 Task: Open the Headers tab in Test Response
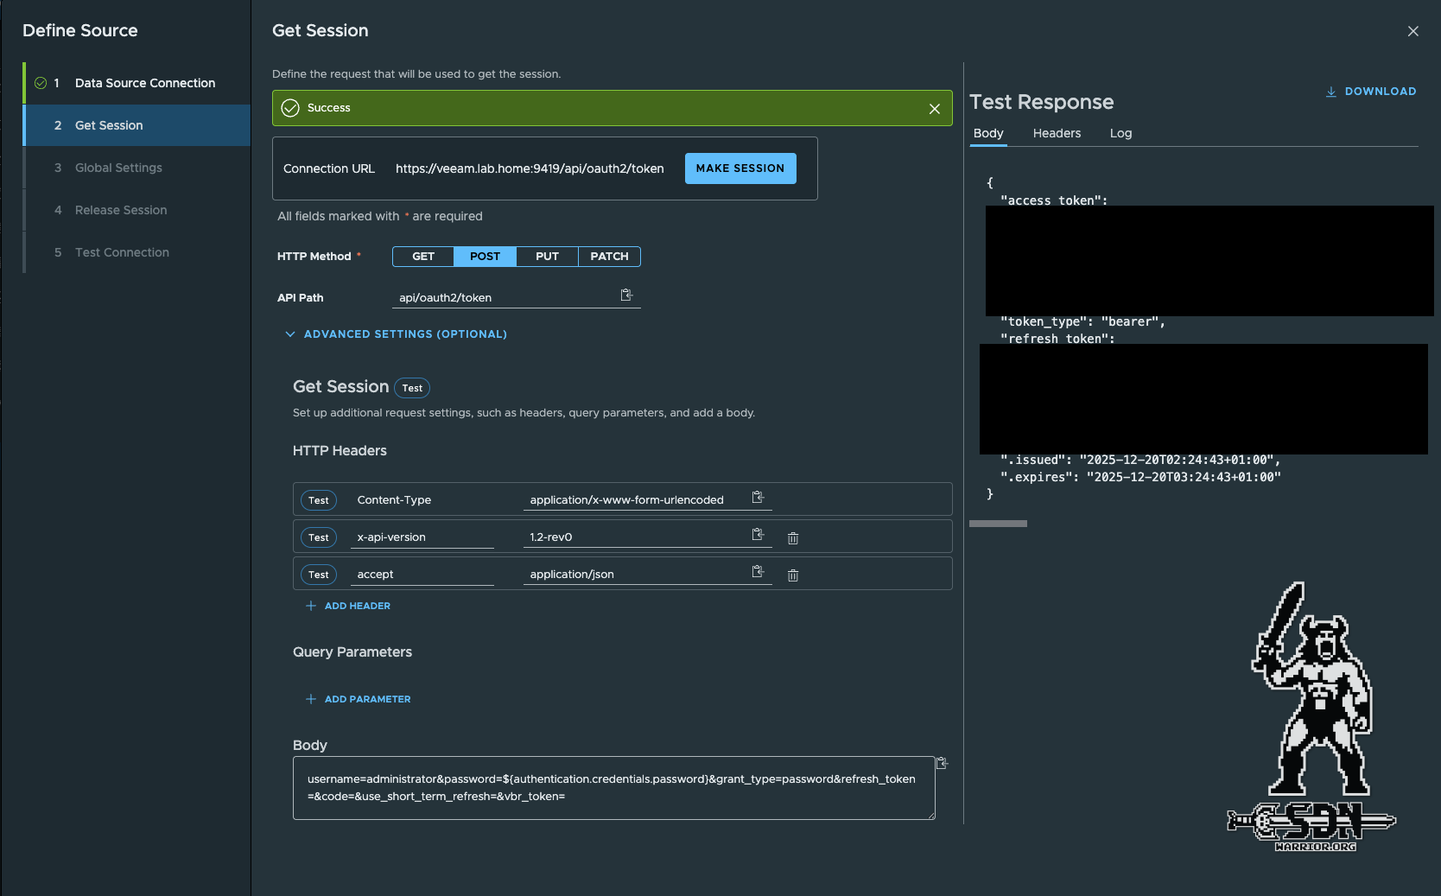click(1057, 133)
